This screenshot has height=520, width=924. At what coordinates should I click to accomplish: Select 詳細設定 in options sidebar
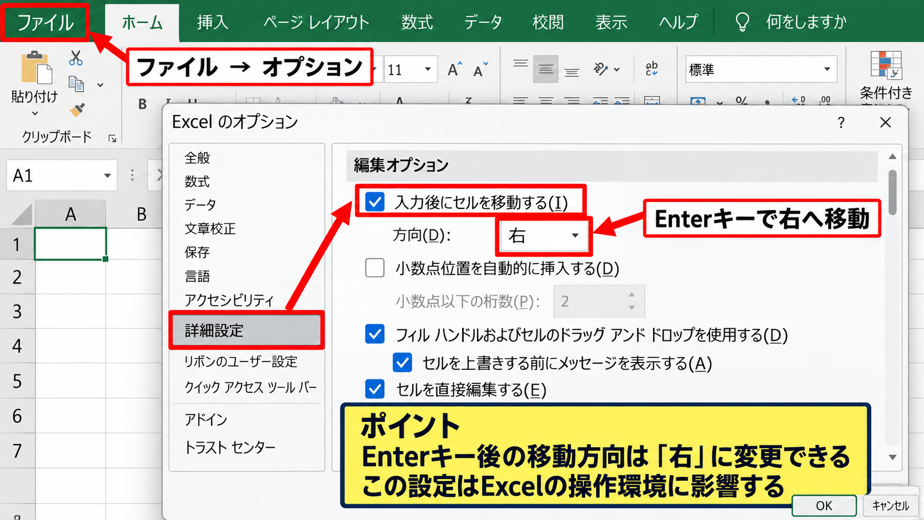[x=246, y=330]
